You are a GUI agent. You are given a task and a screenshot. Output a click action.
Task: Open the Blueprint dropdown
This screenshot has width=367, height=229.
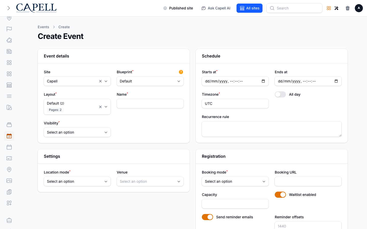pos(150,81)
